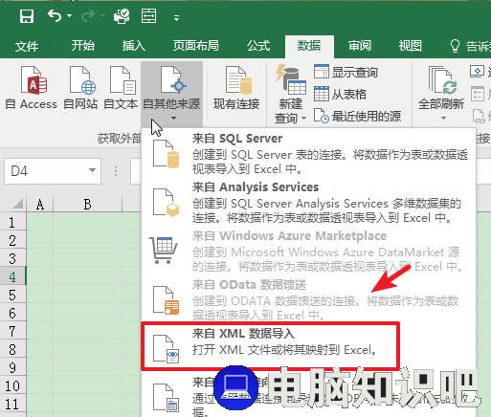Screen dimensions: 491x417
Task: Open the 文件 tab
Action: point(27,46)
